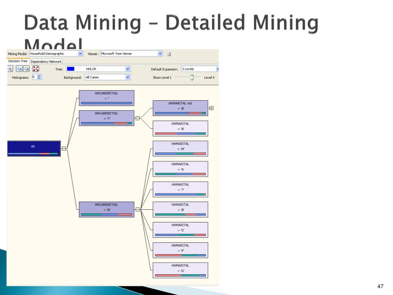This screenshot has height=295, width=393.
Task: Select the HHMARITAL = 'S' node
Action: (180, 230)
